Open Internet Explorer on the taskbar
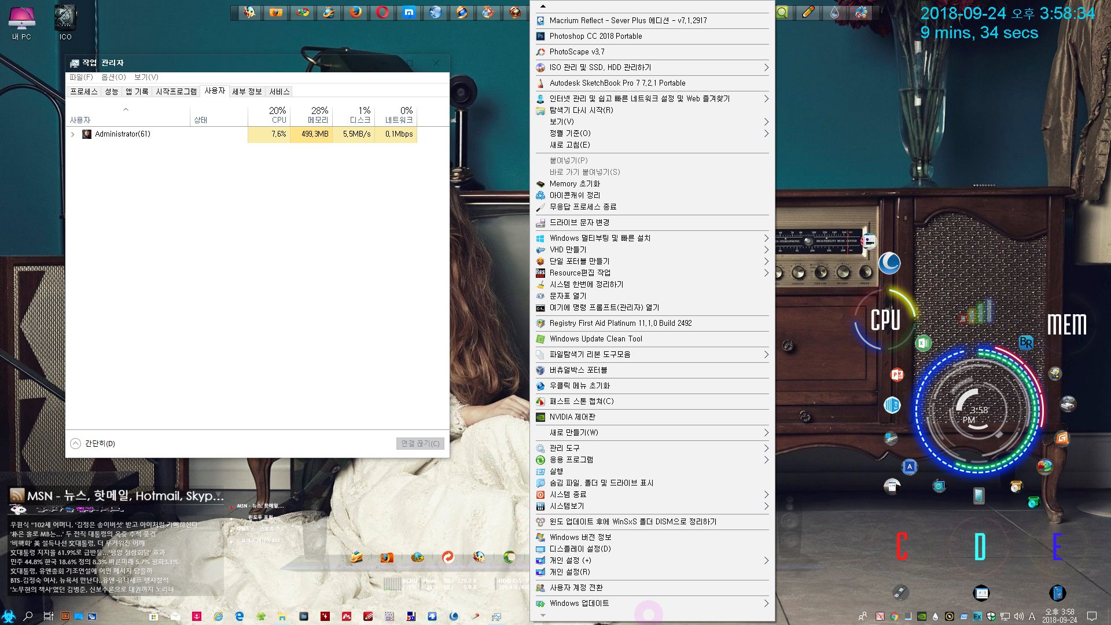The width and height of the screenshot is (1111, 625). tap(218, 617)
